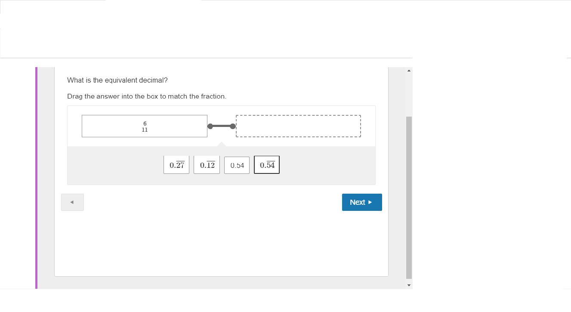Pick the plain 0.54 tile without overbar
Viewport: 571px width, 312px height.
pyautogui.click(x=237, y=165)
